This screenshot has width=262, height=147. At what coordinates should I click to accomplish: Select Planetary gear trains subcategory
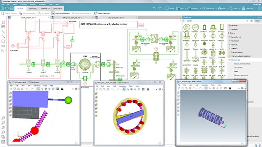pos(241,75)
